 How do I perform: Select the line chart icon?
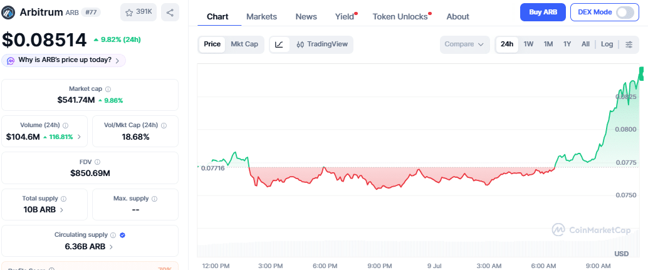point(280,44)
